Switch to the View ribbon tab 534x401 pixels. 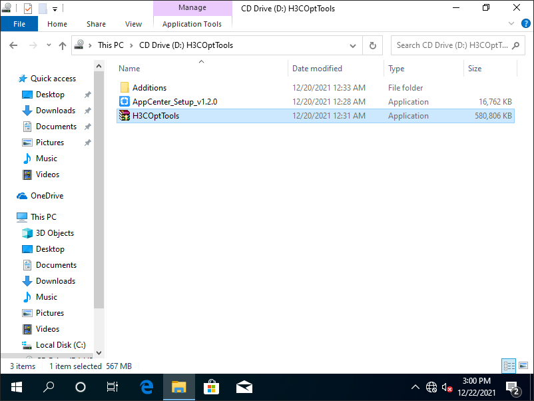(x=133, y=24)
